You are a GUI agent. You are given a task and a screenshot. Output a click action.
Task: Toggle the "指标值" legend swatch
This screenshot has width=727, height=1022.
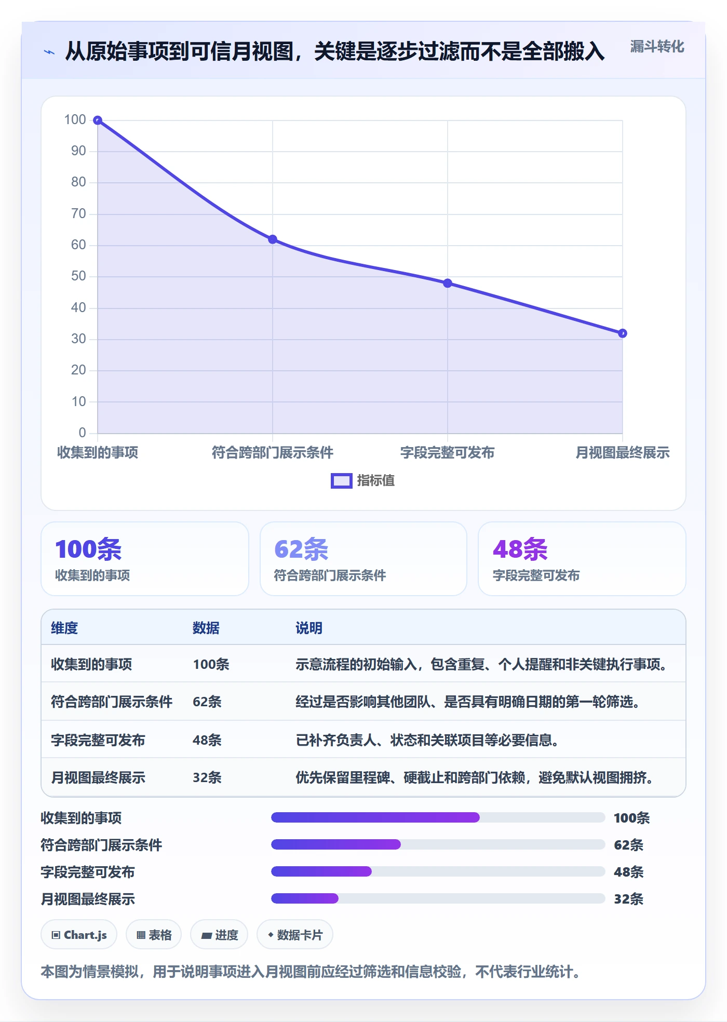point(342,481)
